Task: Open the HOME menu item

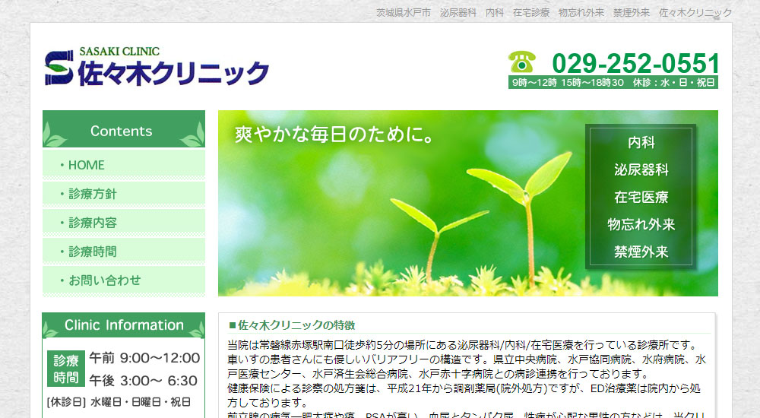Action: tap(124, 165)
